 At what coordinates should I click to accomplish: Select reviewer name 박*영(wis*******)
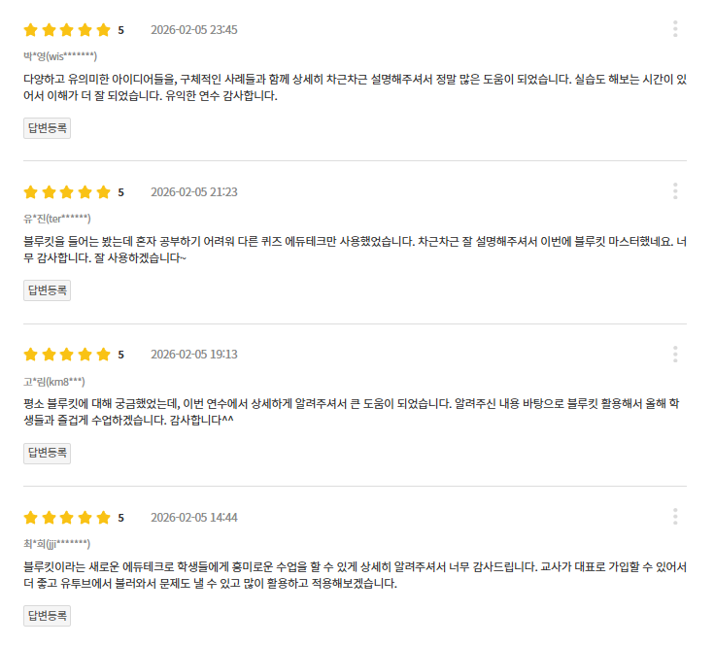point(59,56)
